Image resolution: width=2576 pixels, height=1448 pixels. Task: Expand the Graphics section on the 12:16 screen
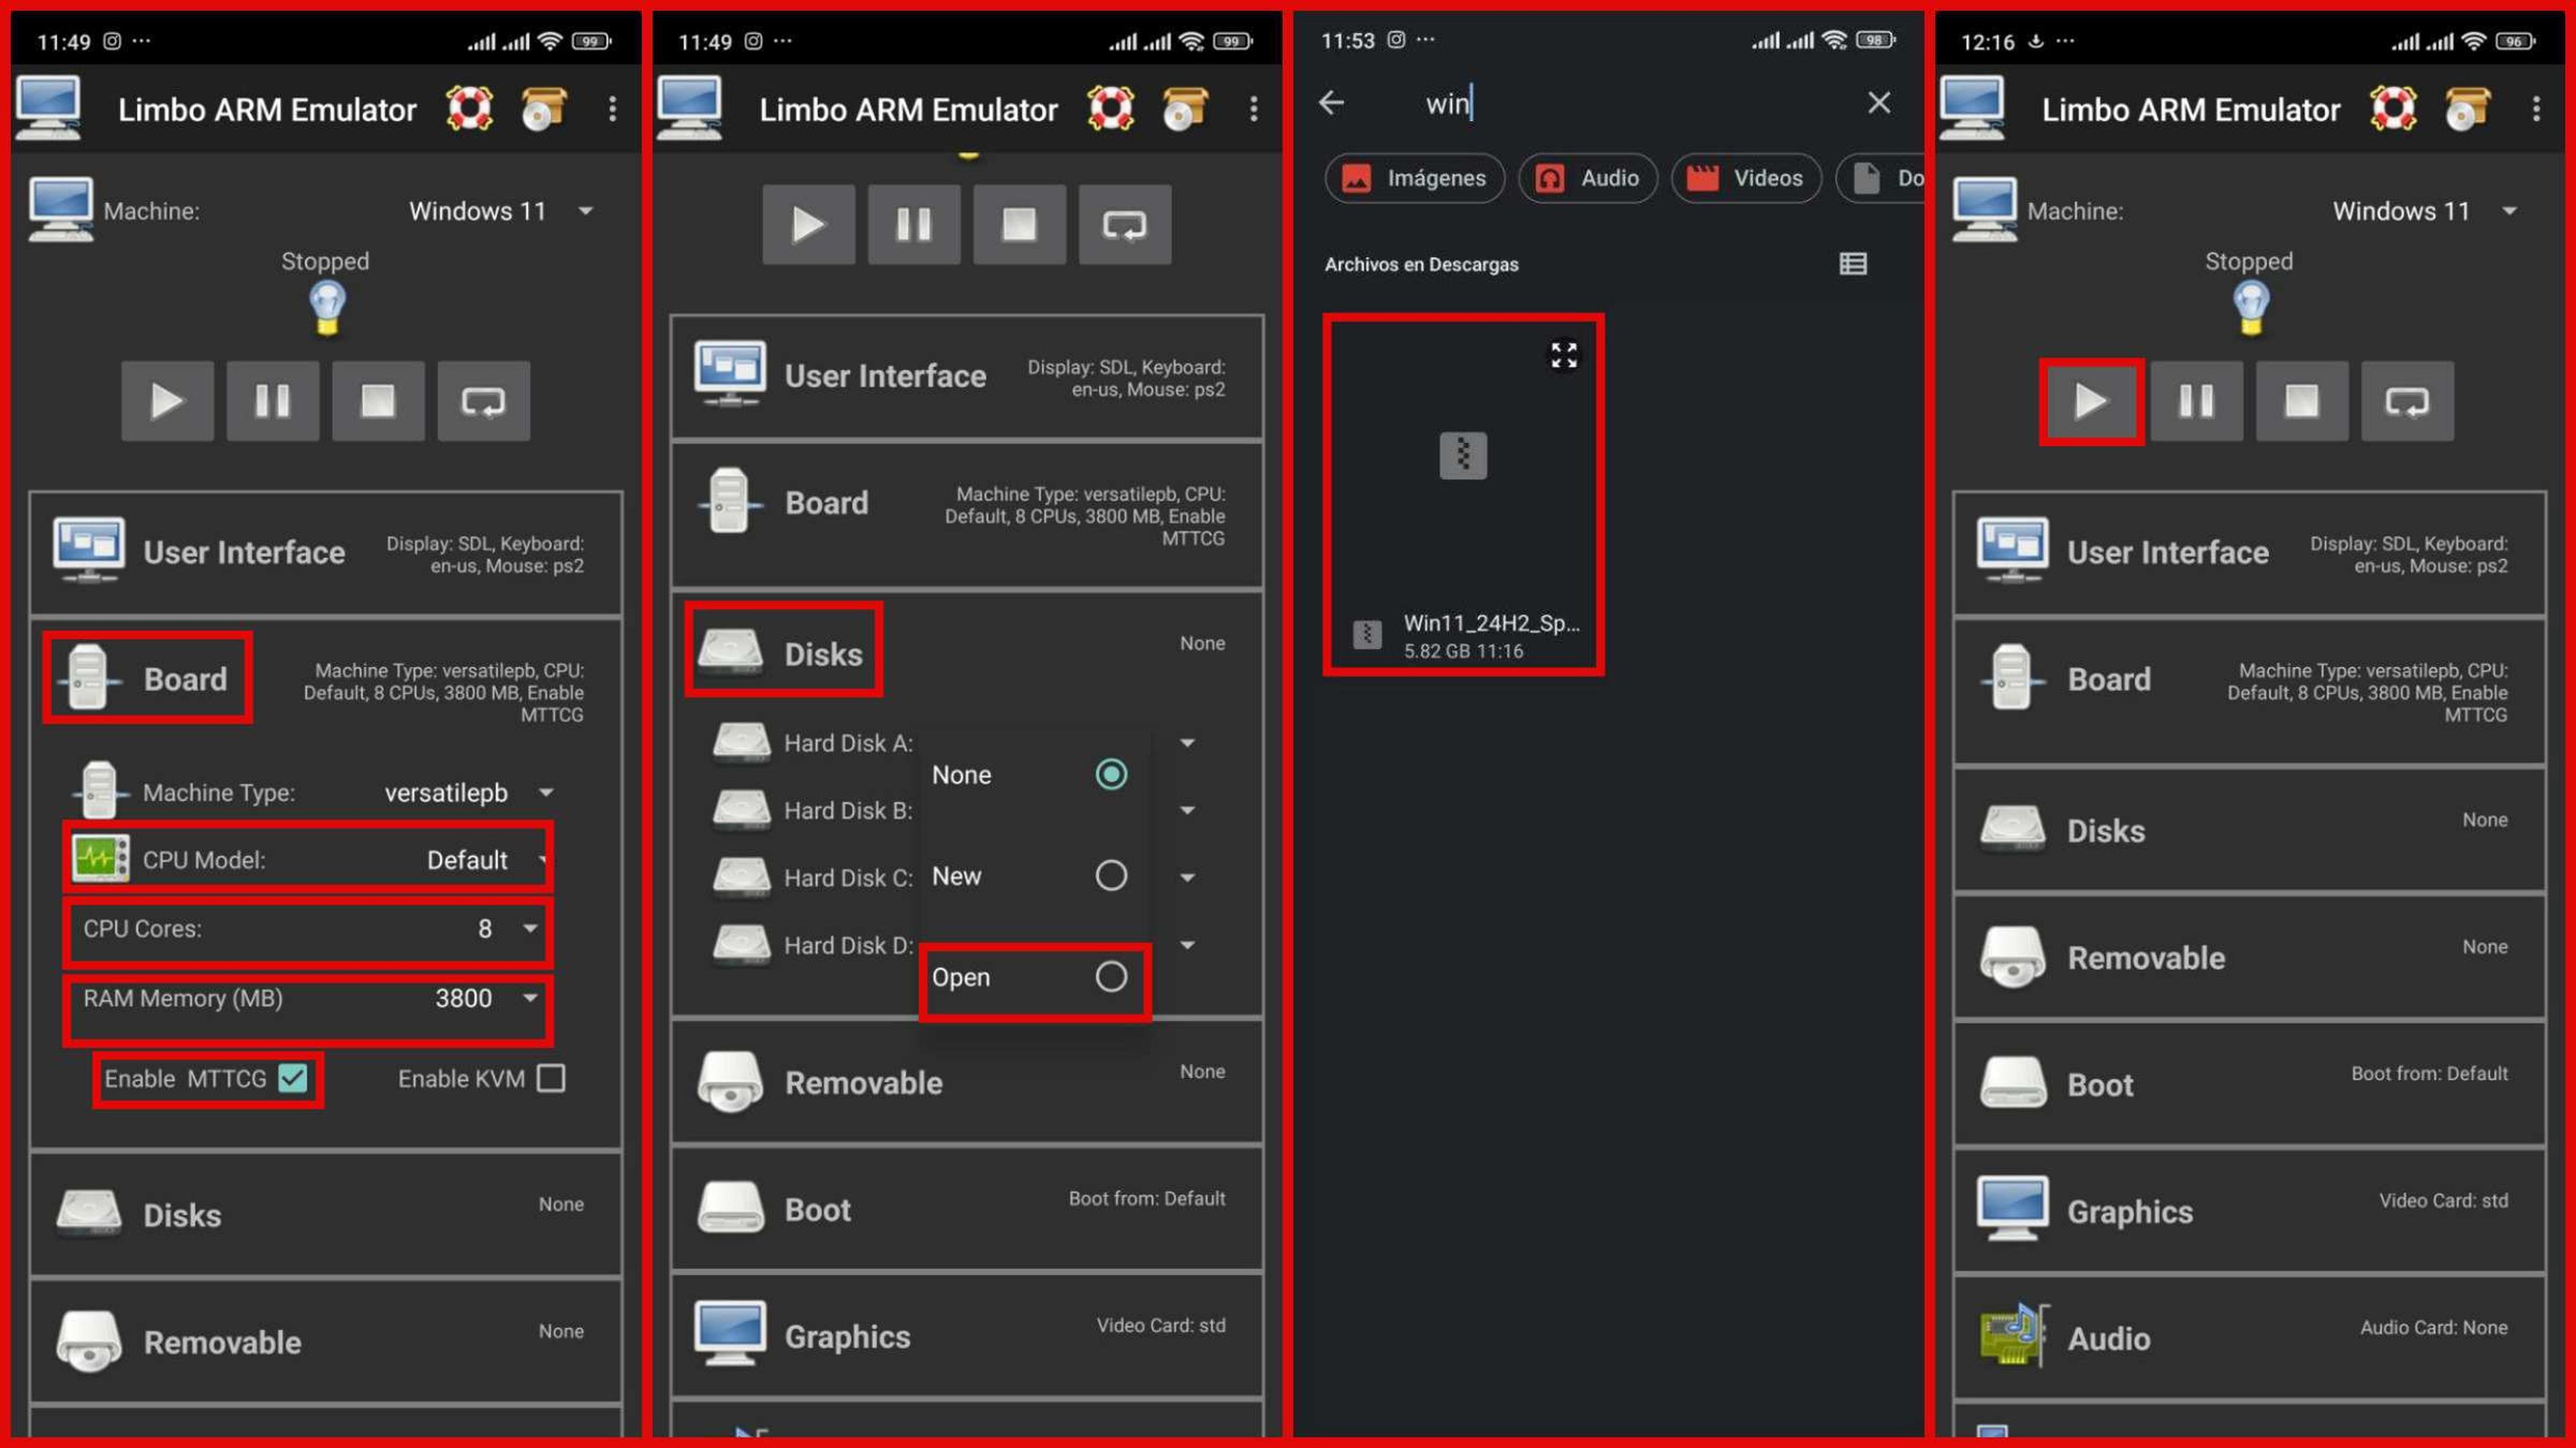tap(2249, 1211)
